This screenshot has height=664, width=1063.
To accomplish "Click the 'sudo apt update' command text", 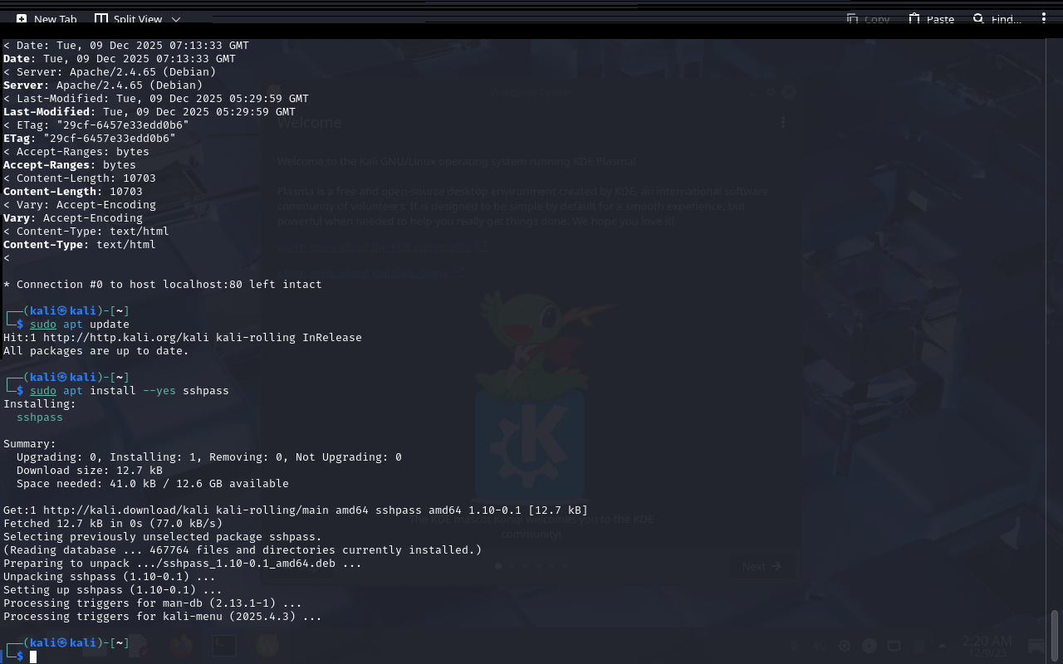I will pyautogui.click(x=80, y=325).
